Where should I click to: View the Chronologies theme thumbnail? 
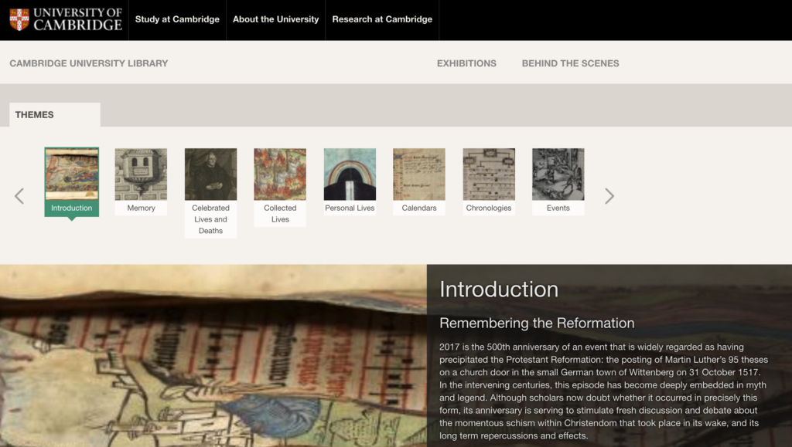click(489, 174)
